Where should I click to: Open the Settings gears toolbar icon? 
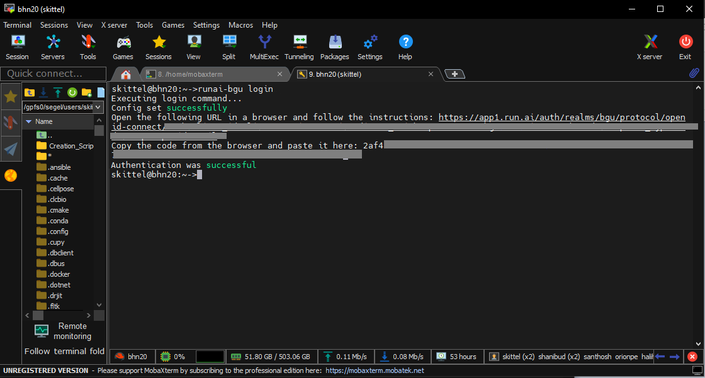point(370,47)
